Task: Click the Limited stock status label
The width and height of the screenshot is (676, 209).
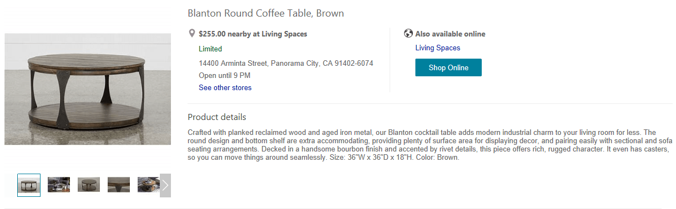Action: [x=210, y=49]
